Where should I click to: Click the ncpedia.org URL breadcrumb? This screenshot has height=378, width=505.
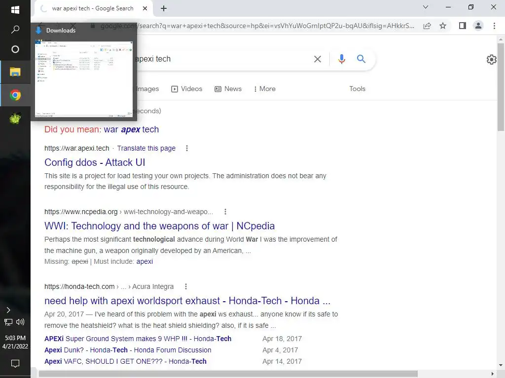(x=129, y=212)
